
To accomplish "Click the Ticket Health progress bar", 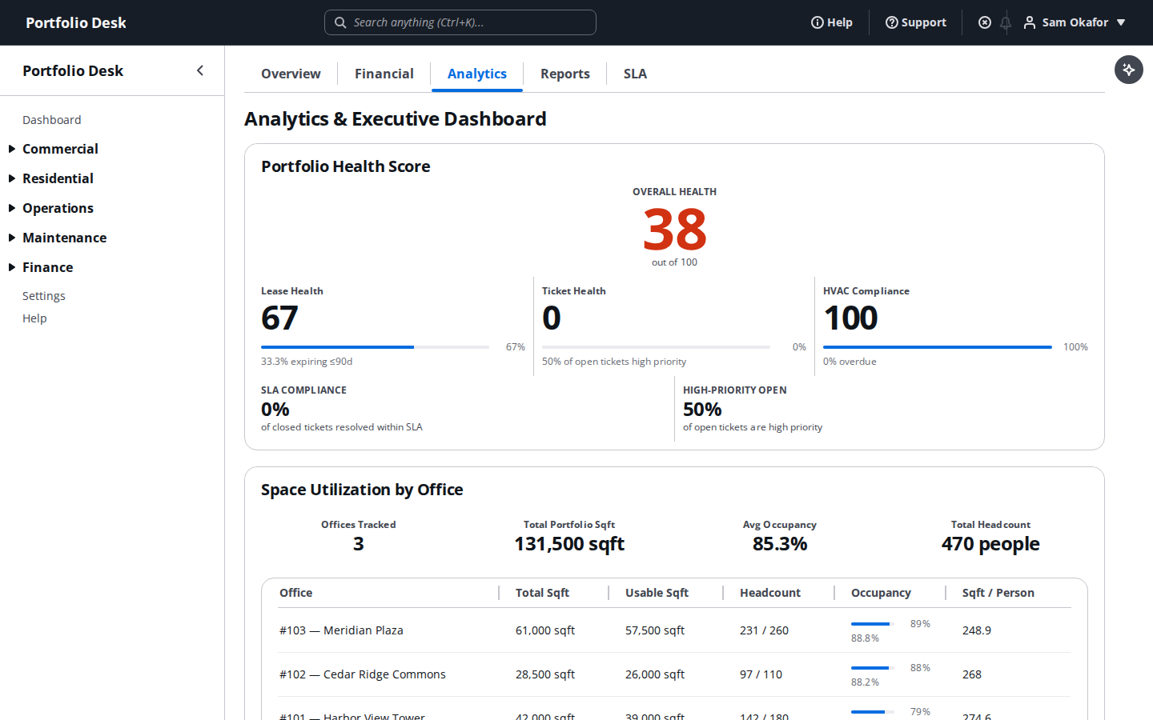I will click(656, 347).
